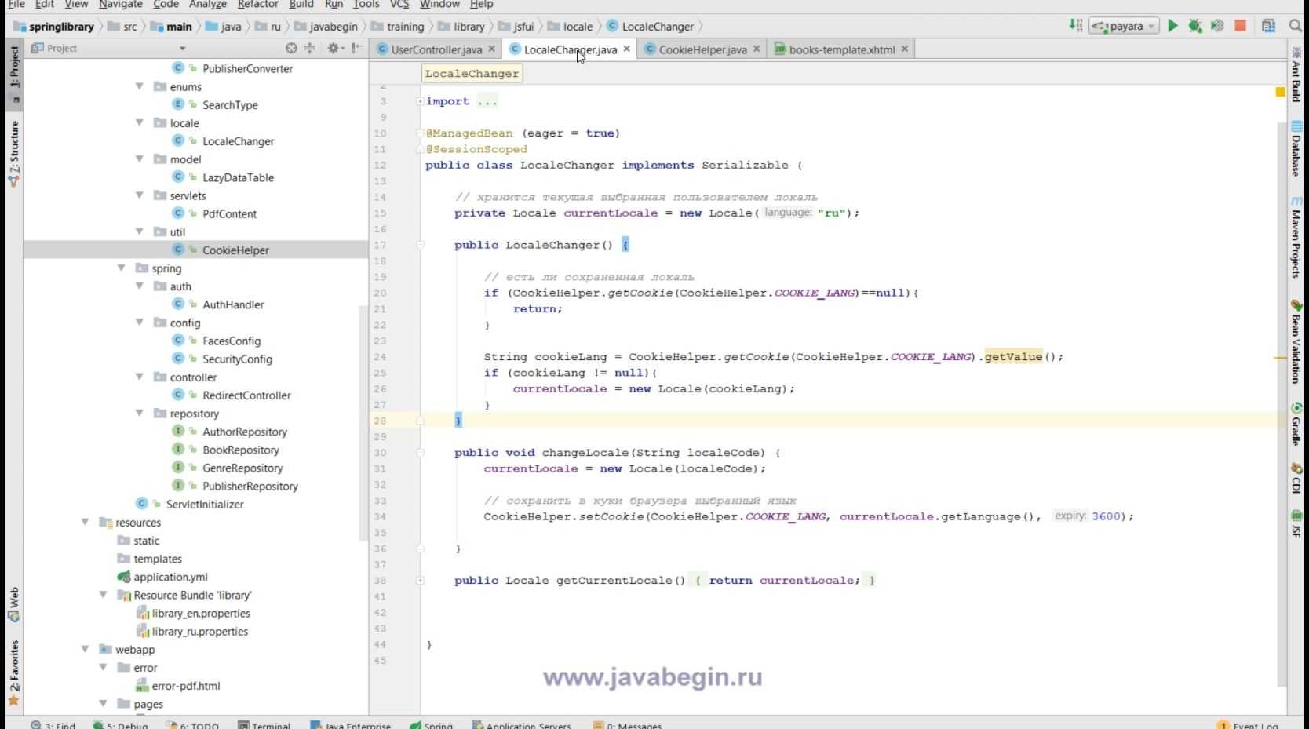This screenshot has height=729, width=1309.
Task: Collapse the spring package arrow
Action: tap(122, 268)
